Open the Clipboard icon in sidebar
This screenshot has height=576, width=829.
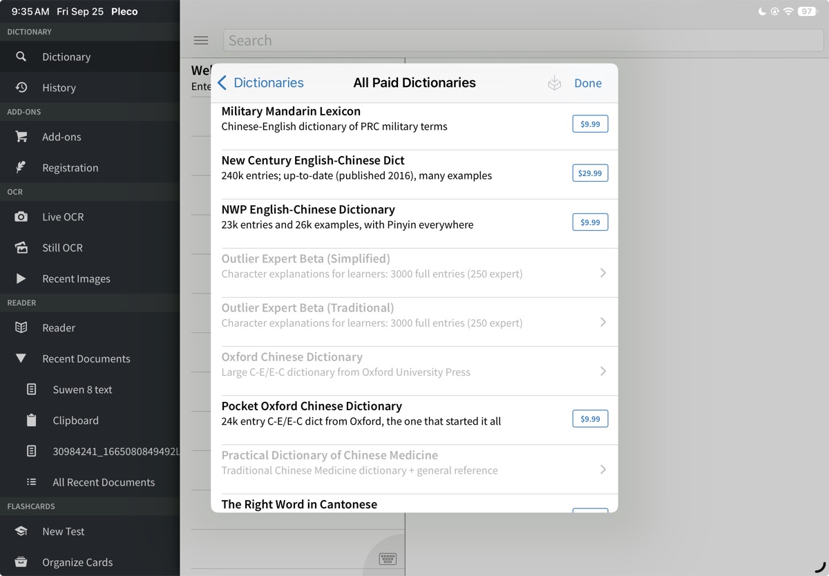pos(31,420)
